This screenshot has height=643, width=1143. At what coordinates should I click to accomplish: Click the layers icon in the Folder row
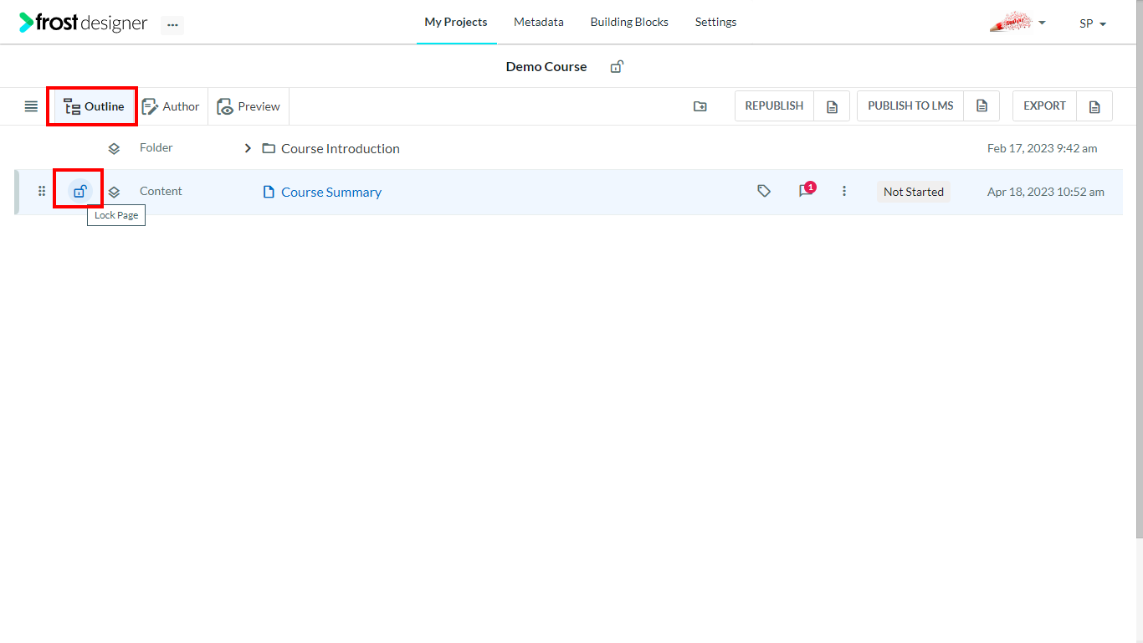click(x=114, y=148)
